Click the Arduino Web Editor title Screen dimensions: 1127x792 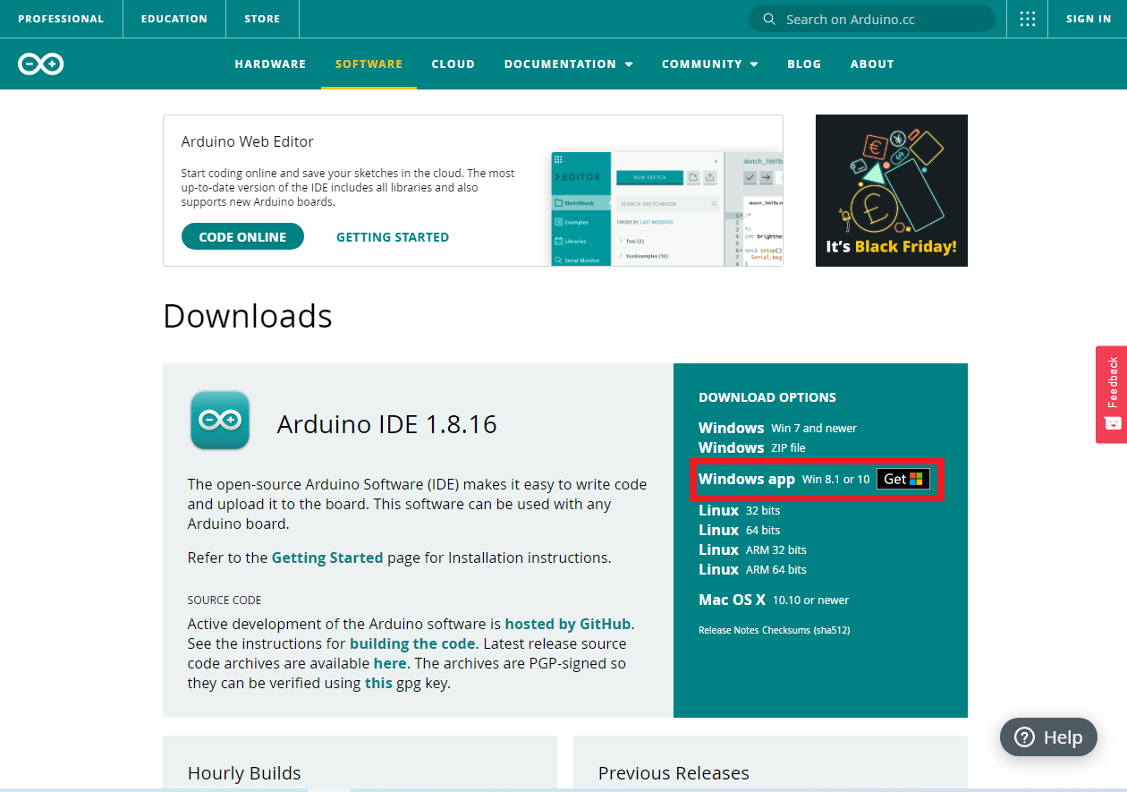248,141
